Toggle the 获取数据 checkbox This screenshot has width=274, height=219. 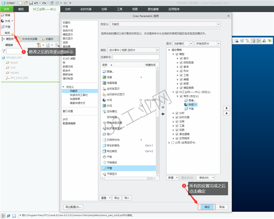(181, 63)
